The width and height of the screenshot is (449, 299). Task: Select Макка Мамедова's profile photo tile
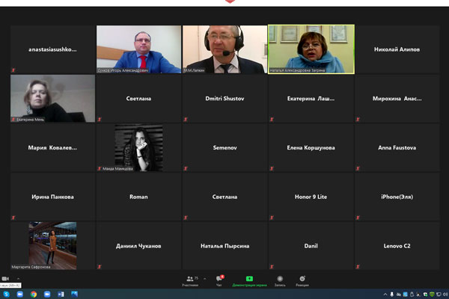pyautogui.click(x=138, y=147)
